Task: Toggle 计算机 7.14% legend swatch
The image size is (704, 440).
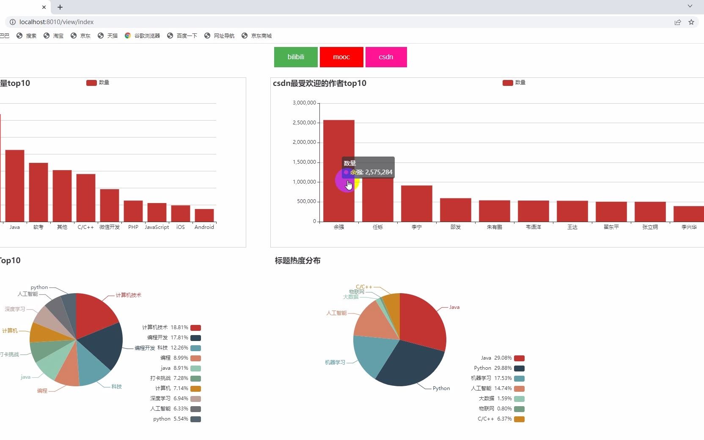Action: (x=195, y=389)
